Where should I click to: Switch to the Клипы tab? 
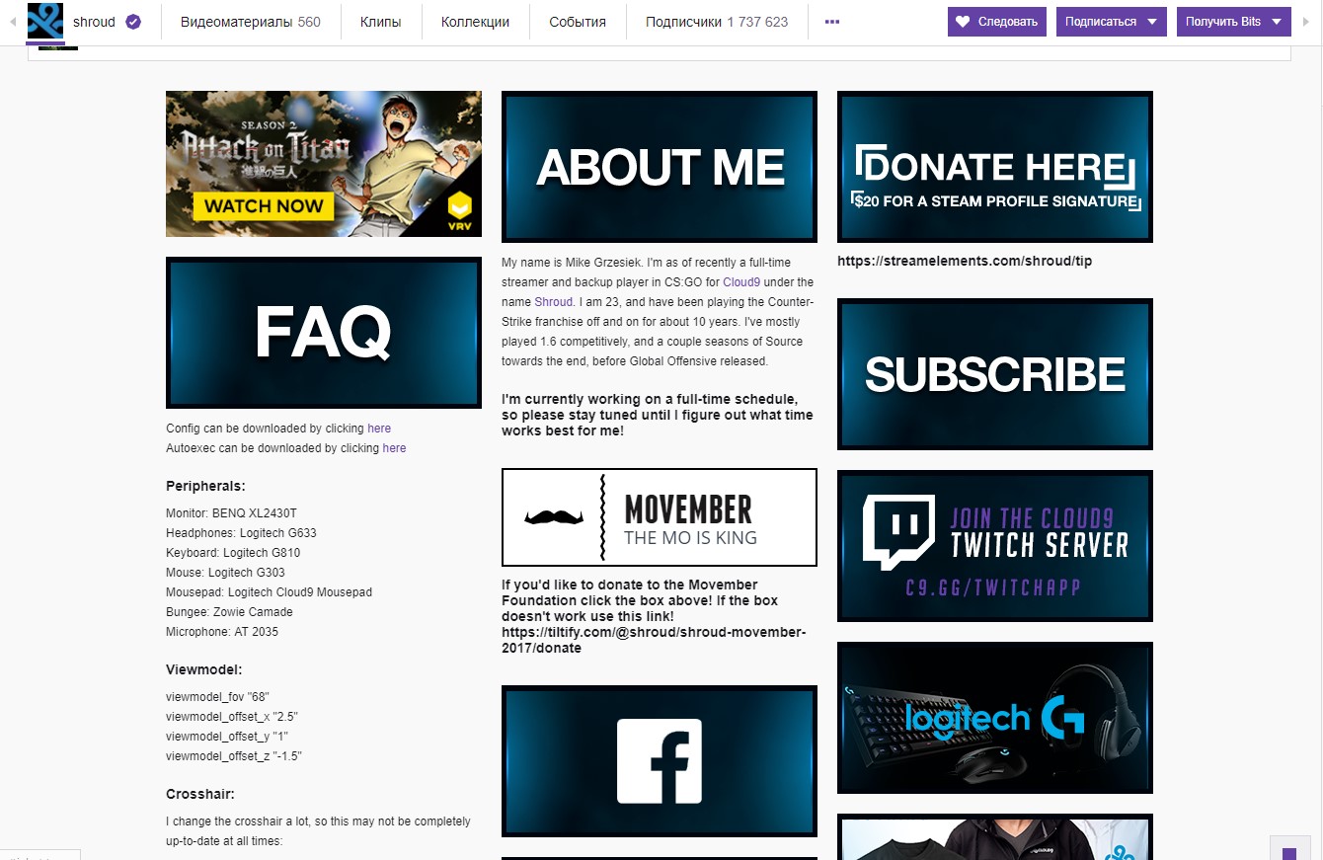click(x=380, y=22)
